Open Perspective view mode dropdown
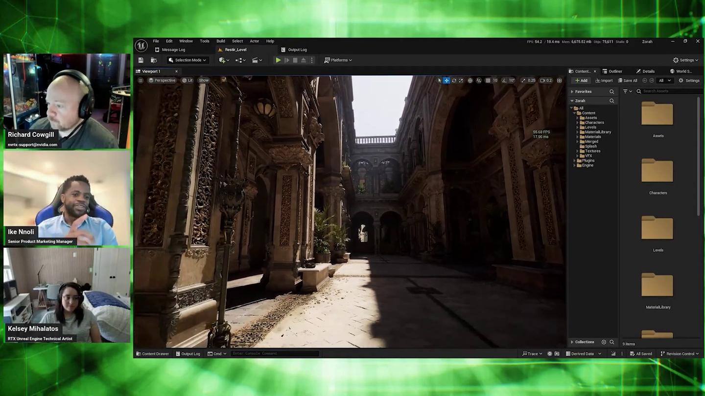Image resolution: width=705 pixels, height=396 pixels. (162, 80)
